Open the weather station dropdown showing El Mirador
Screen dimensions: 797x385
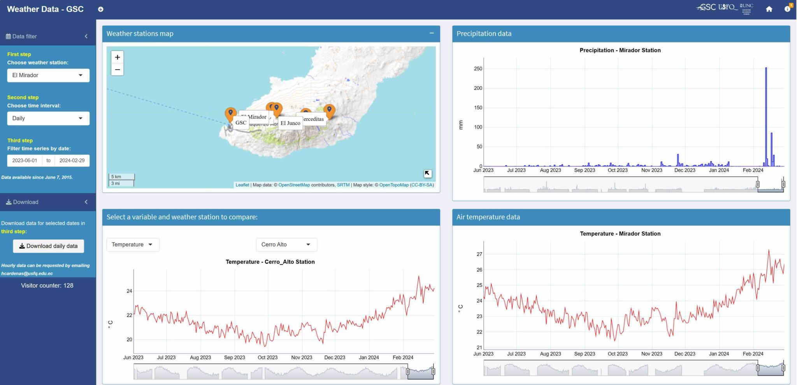pyautogui.click(x=48, y=75)
